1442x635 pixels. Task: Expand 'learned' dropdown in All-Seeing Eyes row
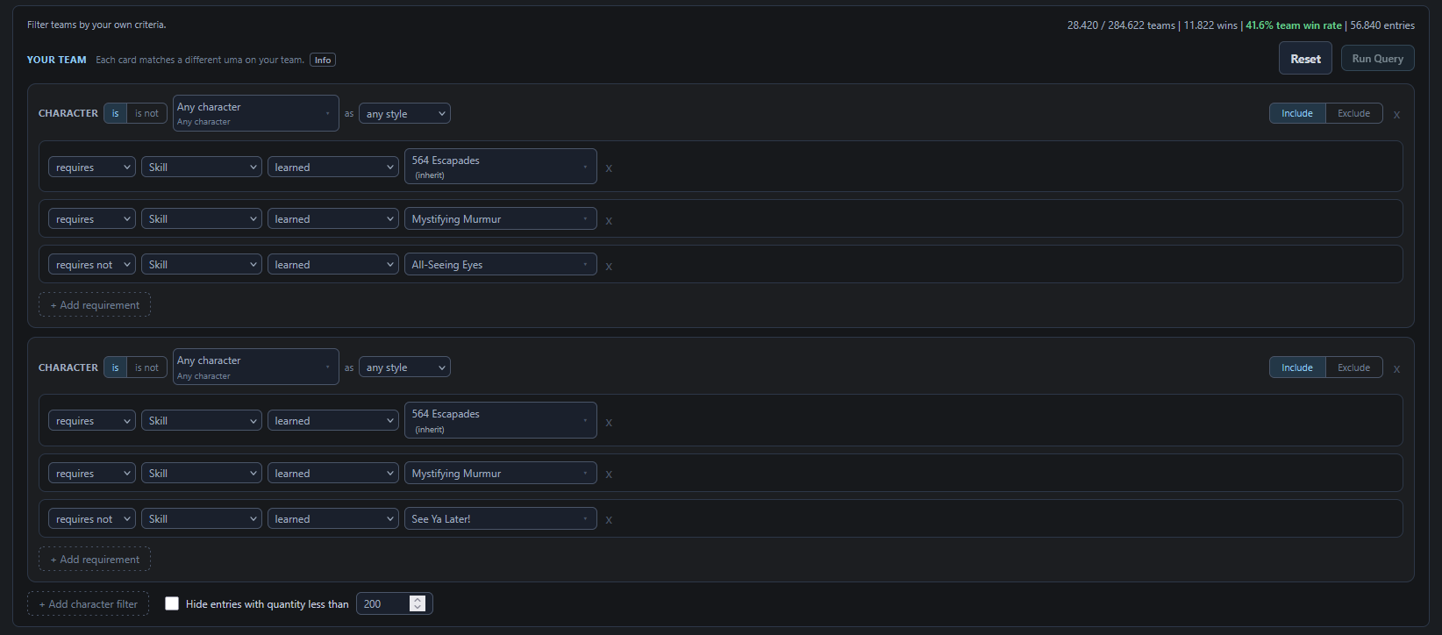point(333,264)
